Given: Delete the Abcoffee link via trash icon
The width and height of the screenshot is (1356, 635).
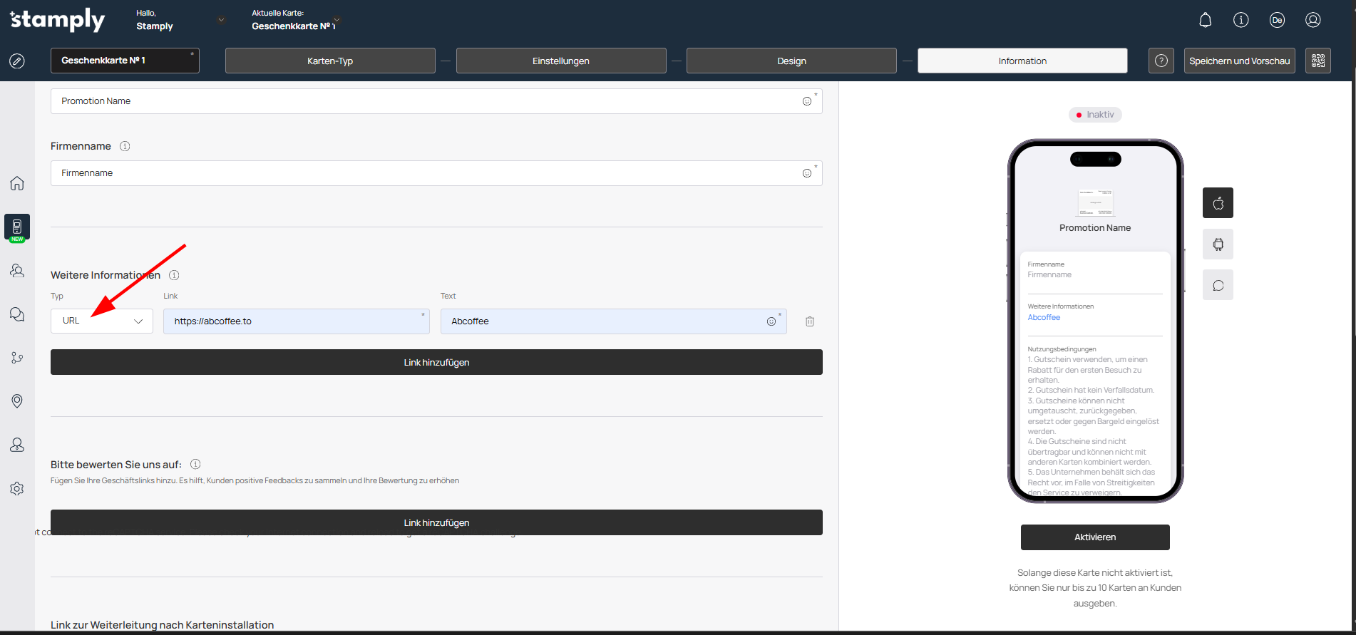Looking at the screenshot, I should coord(810,321).
